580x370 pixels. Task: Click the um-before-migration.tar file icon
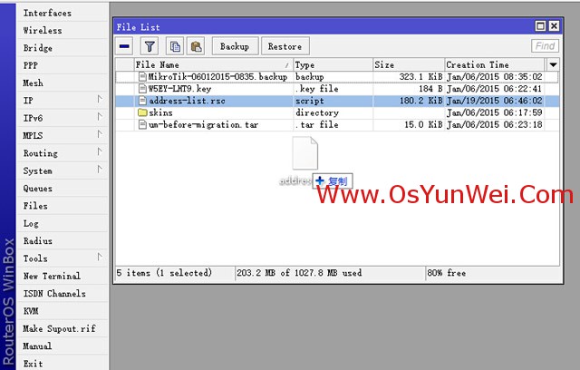click(142, 124)
